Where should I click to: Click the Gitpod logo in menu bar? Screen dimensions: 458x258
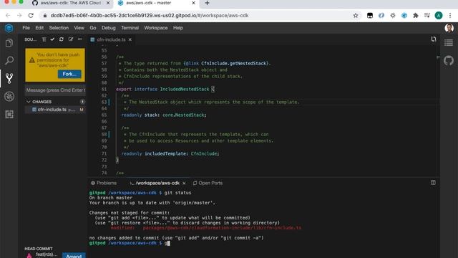tap(9, 28)
